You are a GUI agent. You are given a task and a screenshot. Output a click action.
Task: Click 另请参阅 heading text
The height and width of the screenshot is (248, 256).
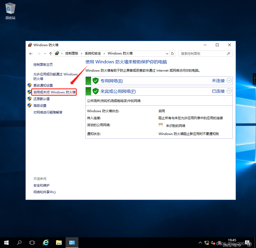pyautogui.click(x=40, y=179)
